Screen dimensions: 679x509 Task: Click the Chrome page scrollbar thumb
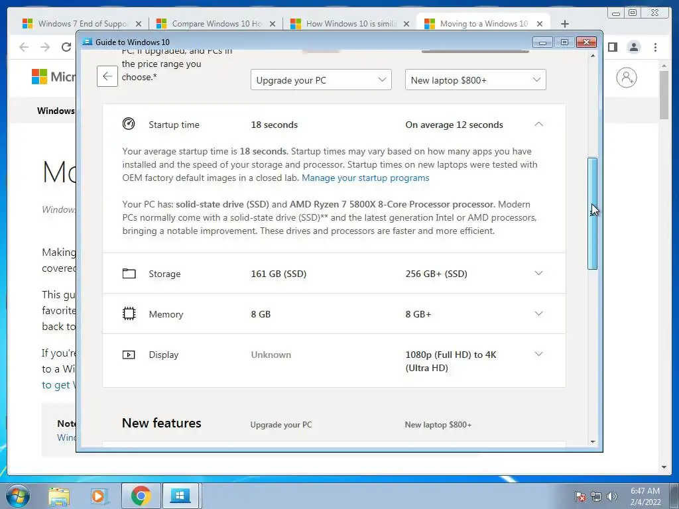coord(664,94)
